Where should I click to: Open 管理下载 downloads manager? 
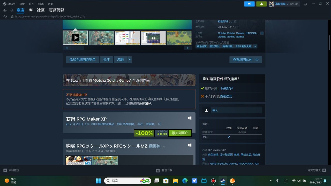tap(164, 170)
